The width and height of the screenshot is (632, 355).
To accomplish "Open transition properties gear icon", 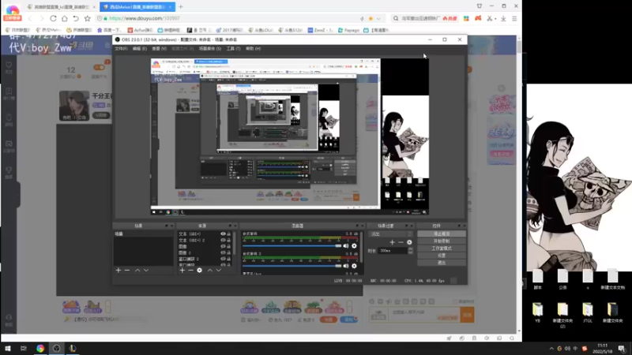I will coord(409,242).
